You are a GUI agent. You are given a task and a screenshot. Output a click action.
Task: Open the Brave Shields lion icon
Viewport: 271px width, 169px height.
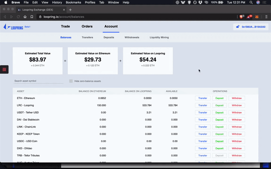point(242,17)
